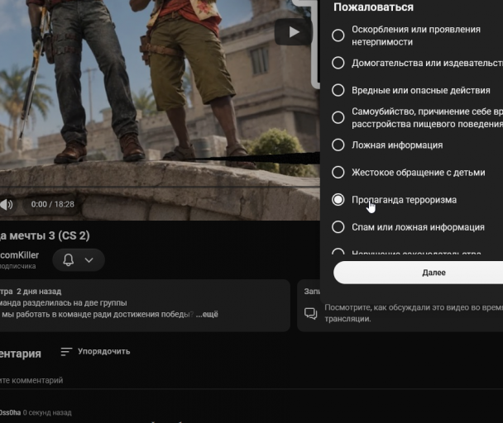
Task: Click the video progress bar
Action: (160, 186)
